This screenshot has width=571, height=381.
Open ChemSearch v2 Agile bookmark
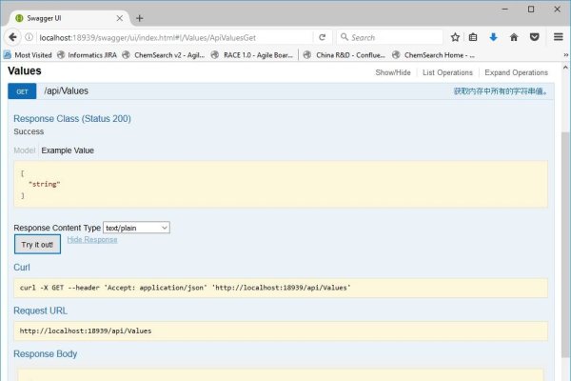tap(164, 55)
